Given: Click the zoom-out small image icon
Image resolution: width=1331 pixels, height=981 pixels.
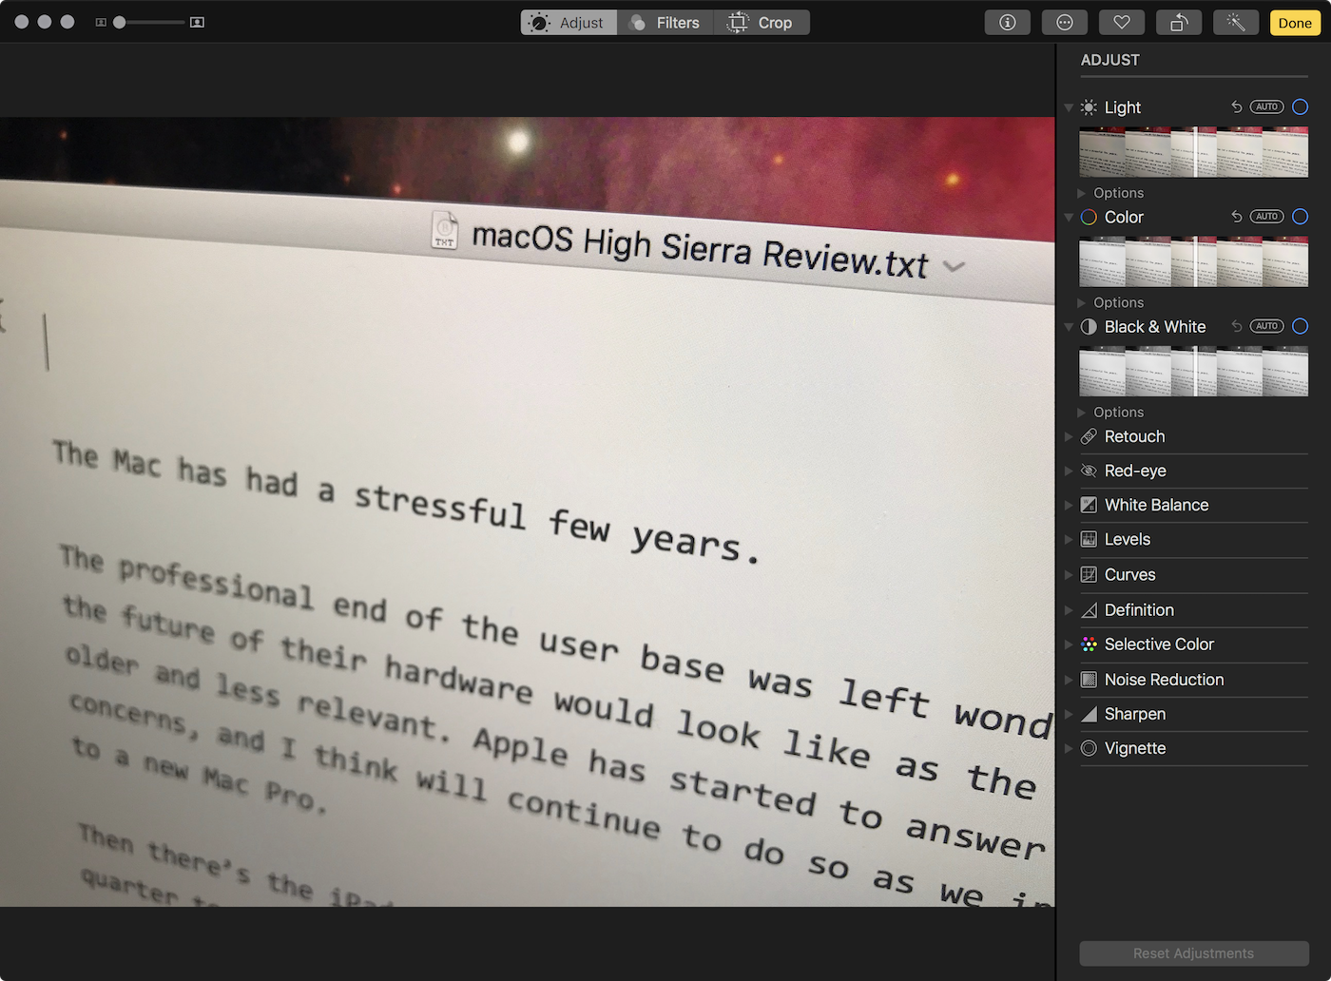Looking at the screenshot, I should [101, 22].
